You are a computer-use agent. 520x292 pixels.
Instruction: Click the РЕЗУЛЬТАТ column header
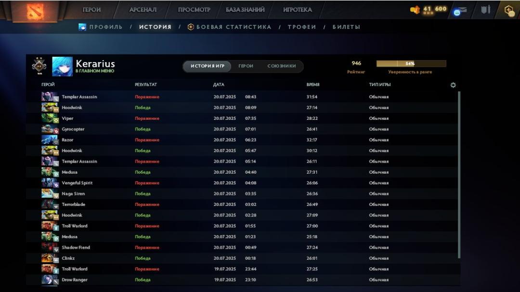[x=146, y=85]
